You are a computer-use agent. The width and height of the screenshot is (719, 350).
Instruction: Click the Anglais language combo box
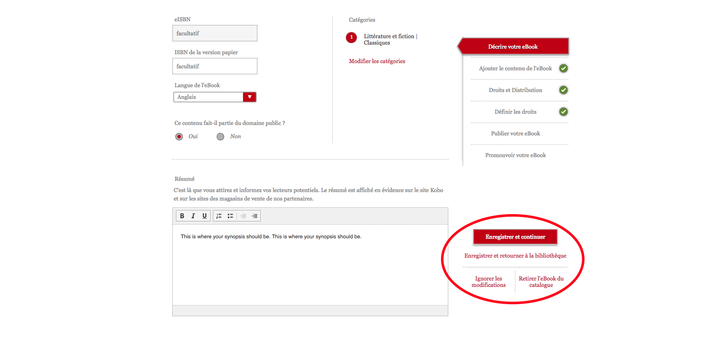click(x=208, y=97)
